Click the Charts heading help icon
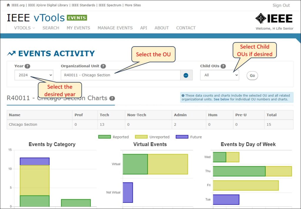 (112, 98)
